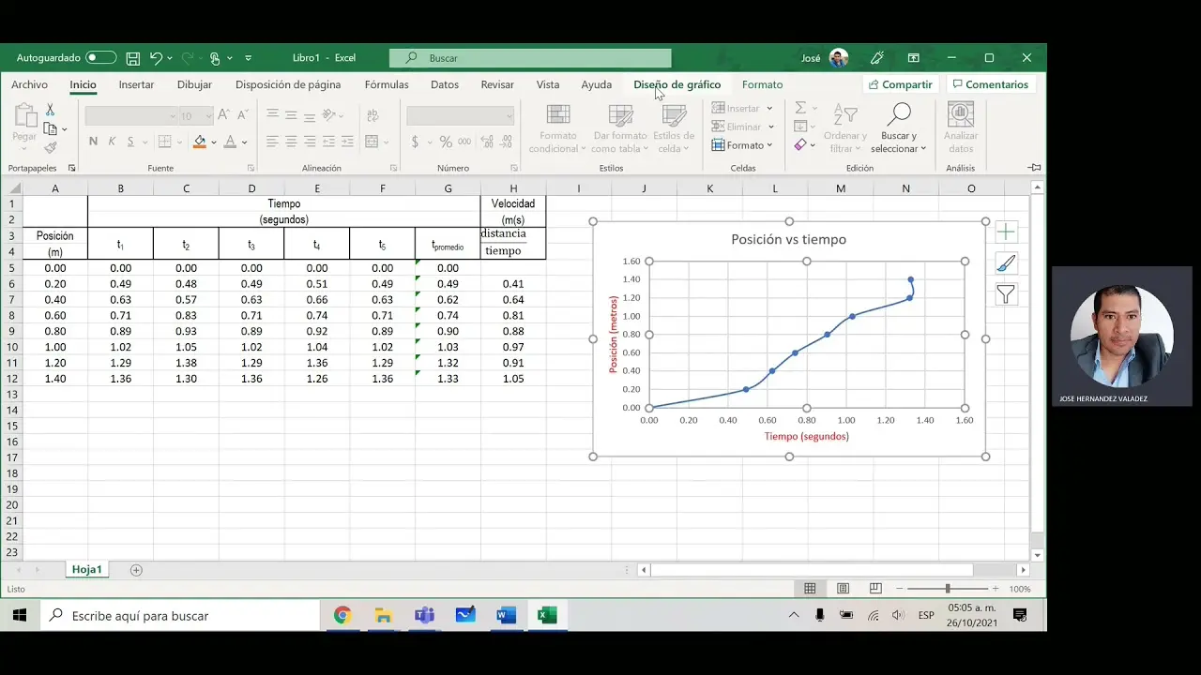1201x675 pixels.
Task: Switch to the Insertar ribbon tab
Action: point(136,84)
